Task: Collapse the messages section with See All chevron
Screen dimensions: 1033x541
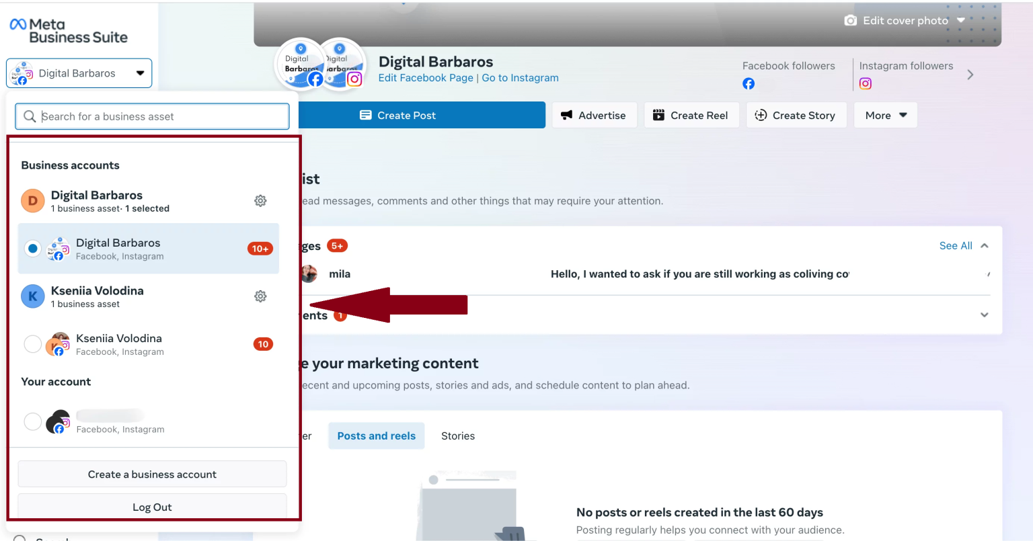Action: (984, 245)
